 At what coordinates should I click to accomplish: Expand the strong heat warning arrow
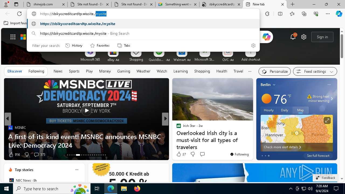tap(332, 99)
